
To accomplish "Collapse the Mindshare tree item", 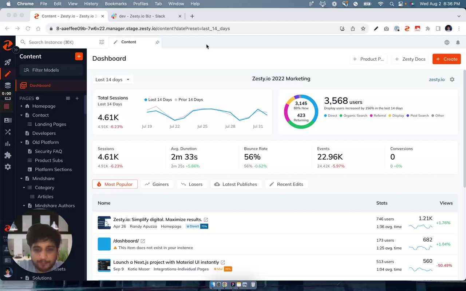I will click(x=21, y=179).
